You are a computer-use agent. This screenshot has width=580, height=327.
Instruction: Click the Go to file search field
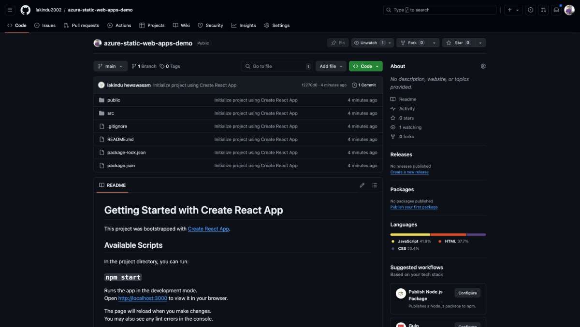click(276, 66)
